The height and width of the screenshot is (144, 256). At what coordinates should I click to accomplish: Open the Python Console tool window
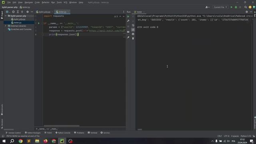[63, 133]
